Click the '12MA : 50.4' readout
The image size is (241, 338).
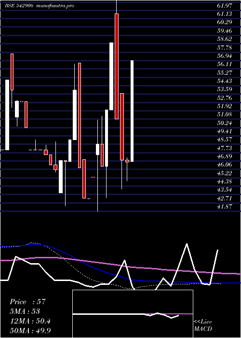[30, 321]
